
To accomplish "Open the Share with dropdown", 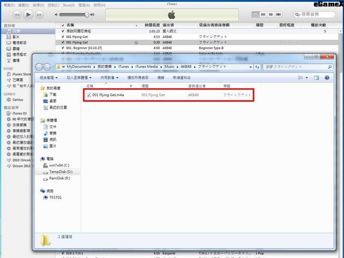I will tap(109, 77).
